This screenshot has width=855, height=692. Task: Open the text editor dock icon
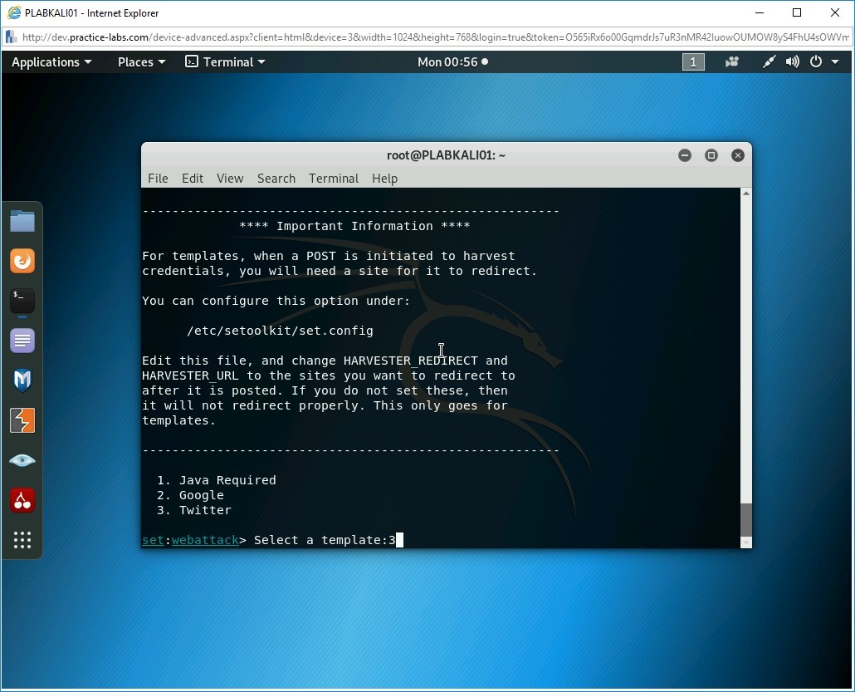coord(22,341)
